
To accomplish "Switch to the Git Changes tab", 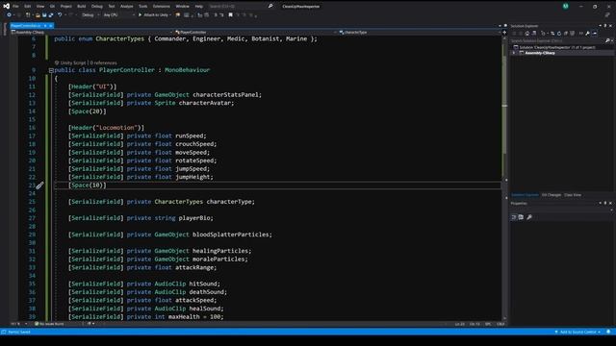I will [x=552, y=195].
